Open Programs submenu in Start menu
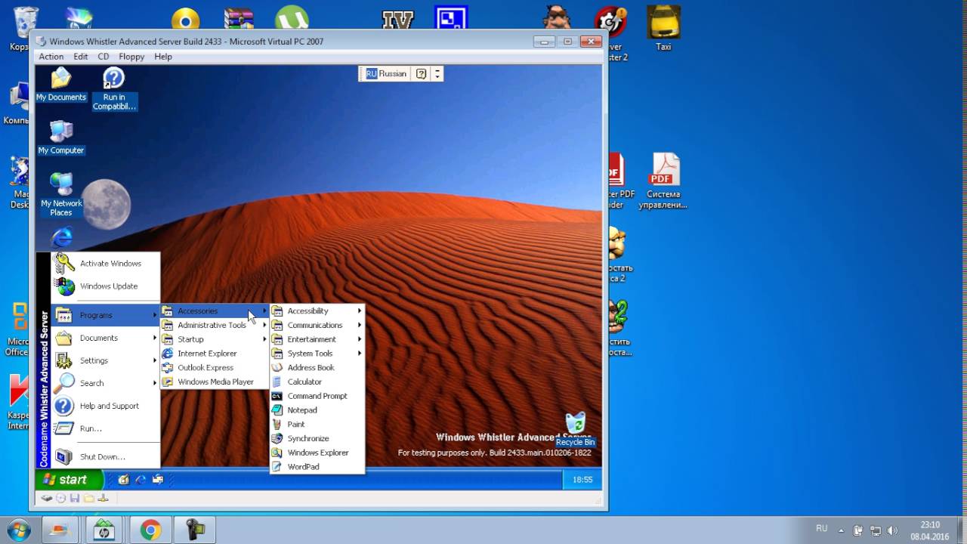The width and height of the screenshot is (967, 544). [105, 315]
